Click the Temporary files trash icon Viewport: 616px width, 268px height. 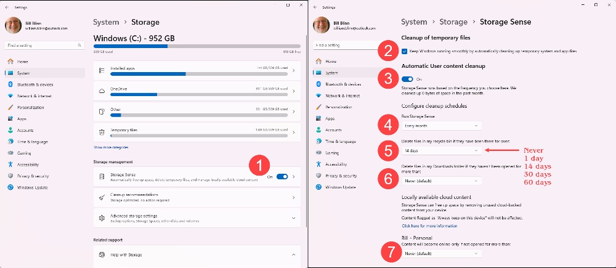[102, 132]
